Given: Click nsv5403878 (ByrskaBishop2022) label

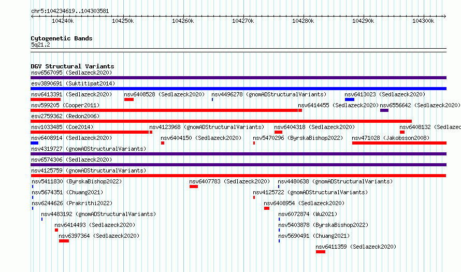Looking at the screenshot, I should click(x=323, y=225).
